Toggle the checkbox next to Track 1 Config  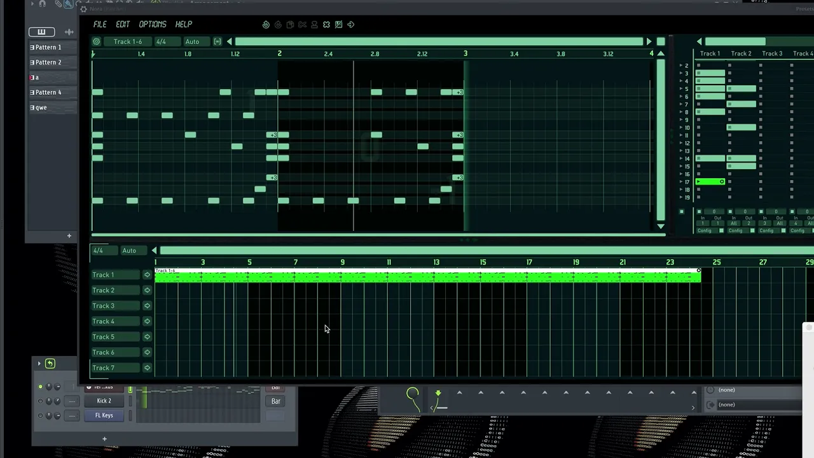(x=721, y=230)
